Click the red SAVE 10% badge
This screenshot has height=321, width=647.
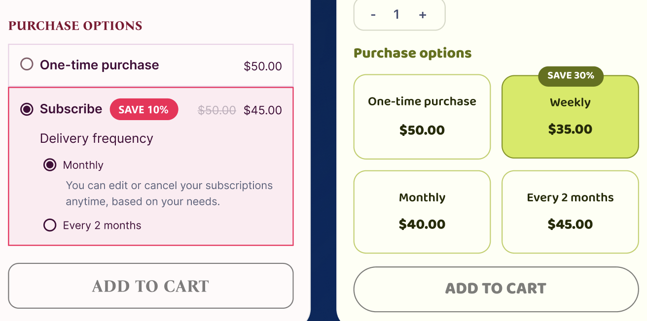tap(144, 109)
